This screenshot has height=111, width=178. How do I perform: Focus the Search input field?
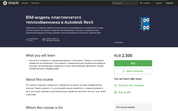tap(125, 3)
